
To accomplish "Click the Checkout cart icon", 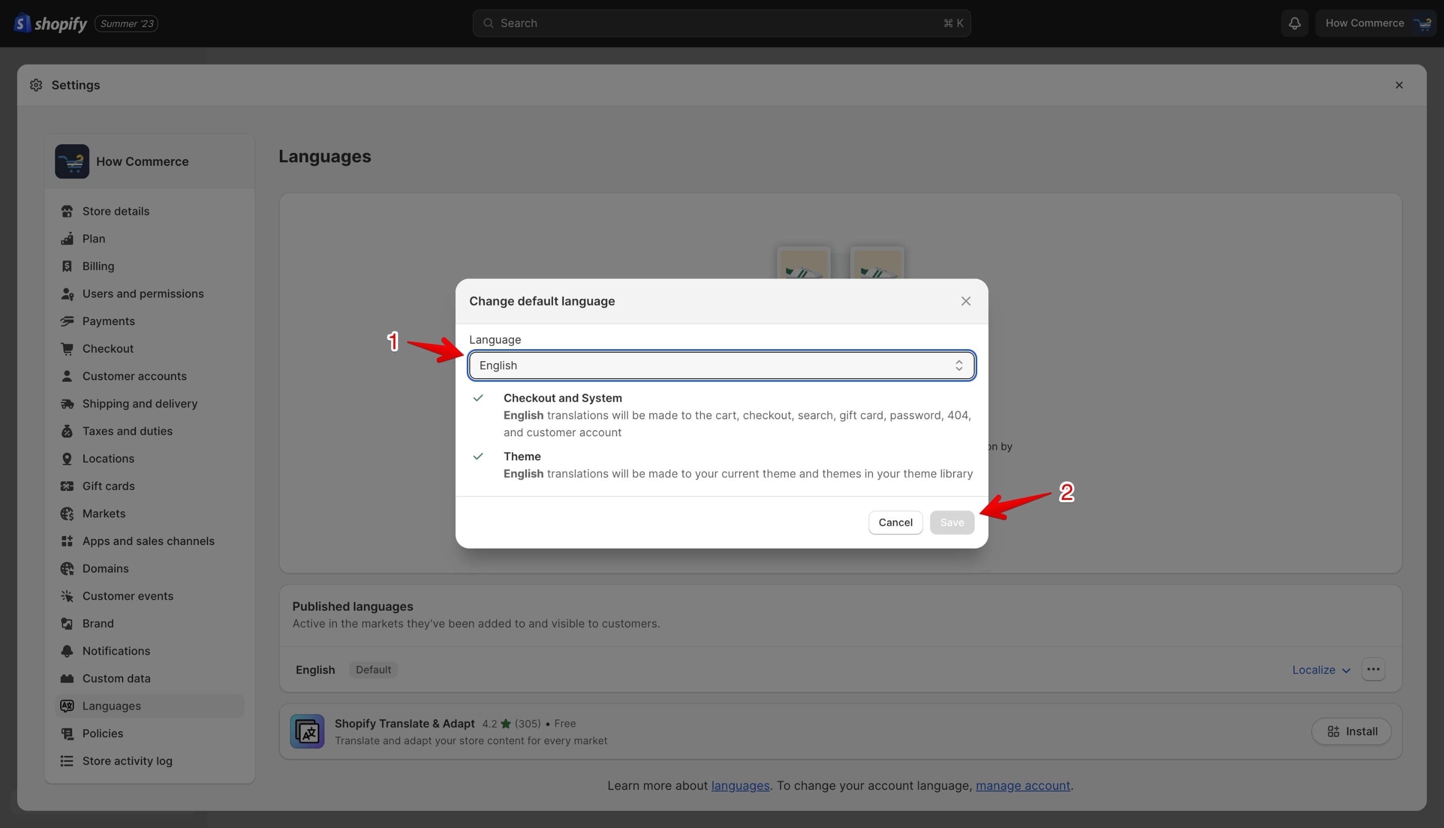I will [67, 349].
